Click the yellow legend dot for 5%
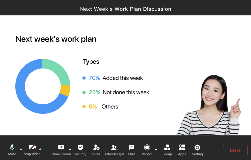 [84, 106]
